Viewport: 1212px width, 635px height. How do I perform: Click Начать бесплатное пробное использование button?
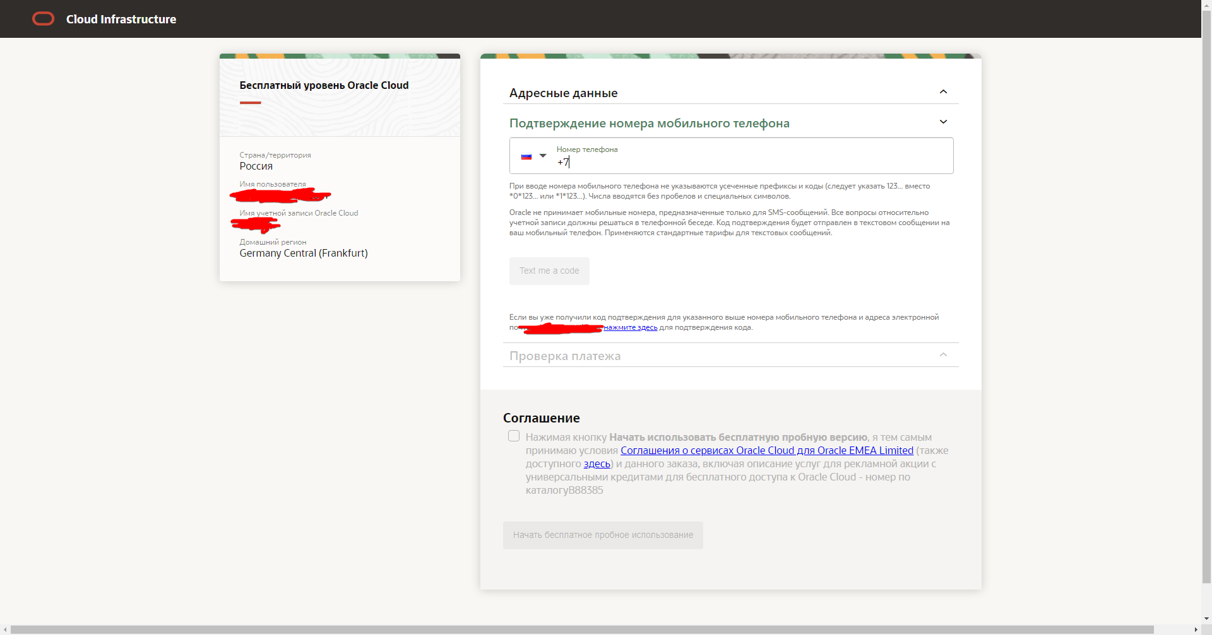pyautogui.click(x=603, y=535)
